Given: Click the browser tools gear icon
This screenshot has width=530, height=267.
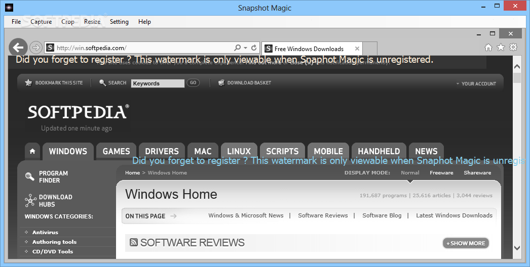Looking at the screenshot, I should [x=513, y=47].
